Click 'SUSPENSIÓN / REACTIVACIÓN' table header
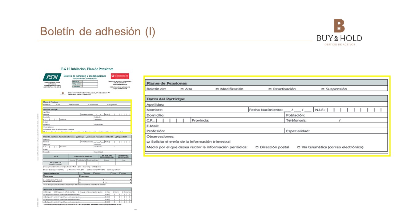The image size is (394, 221). (123, 156)
